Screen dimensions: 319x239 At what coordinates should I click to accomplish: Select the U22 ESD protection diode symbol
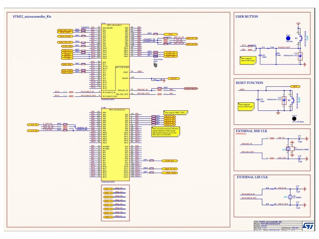[300, 56]
